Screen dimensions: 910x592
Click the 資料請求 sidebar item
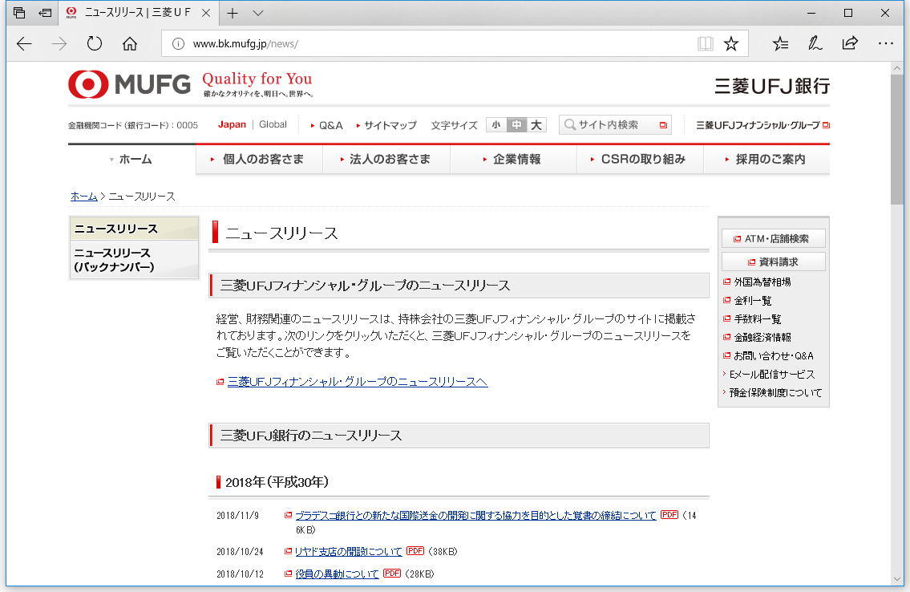[x=774, y=261]
